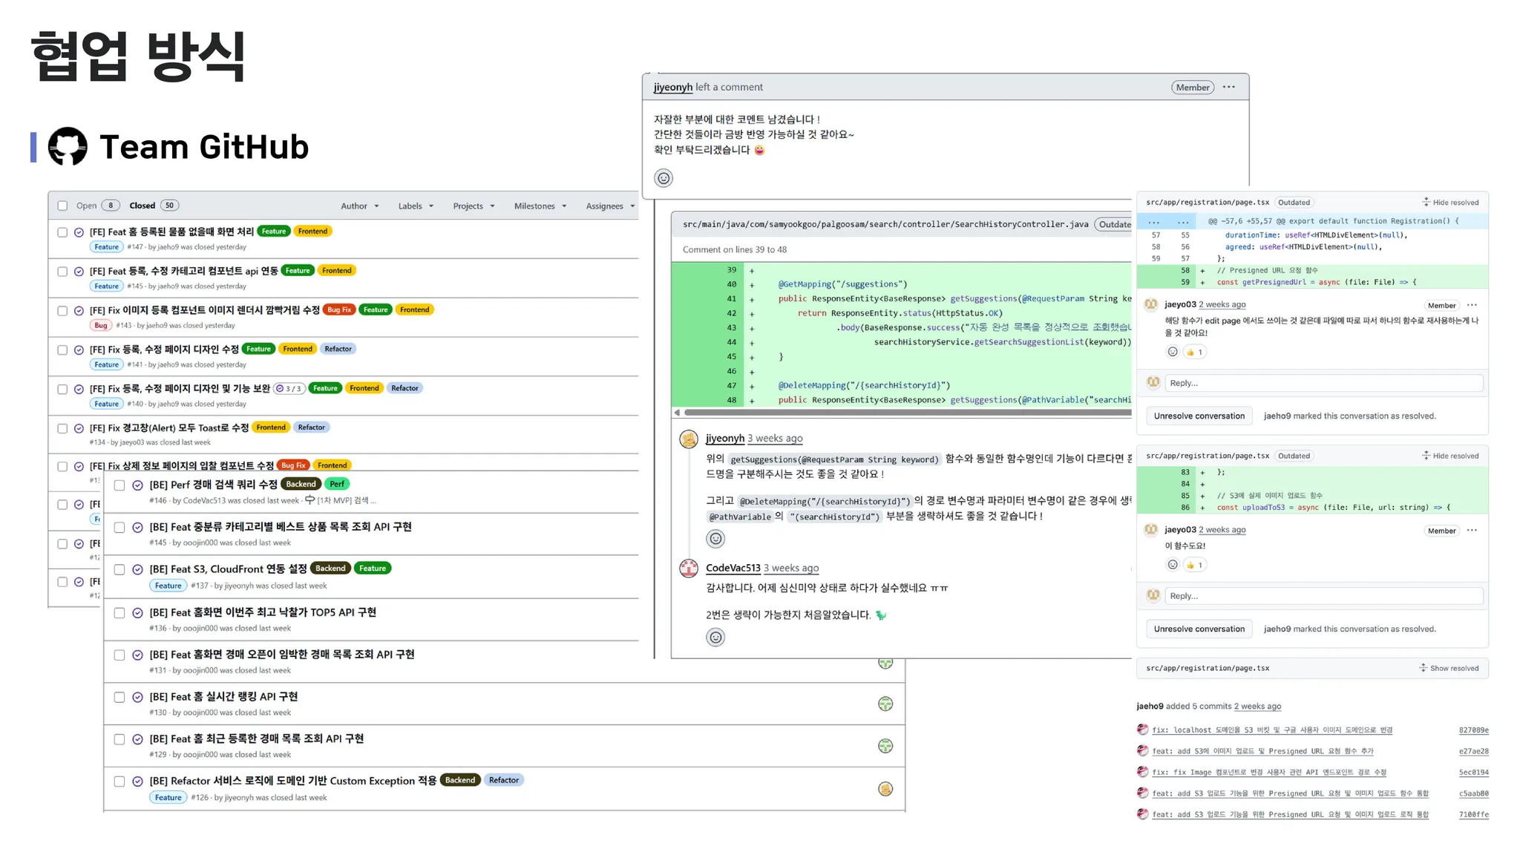Click jiyeonyh's avatar in review thread
Viewport: 1520px width, 855px height.
coord(689,439)
